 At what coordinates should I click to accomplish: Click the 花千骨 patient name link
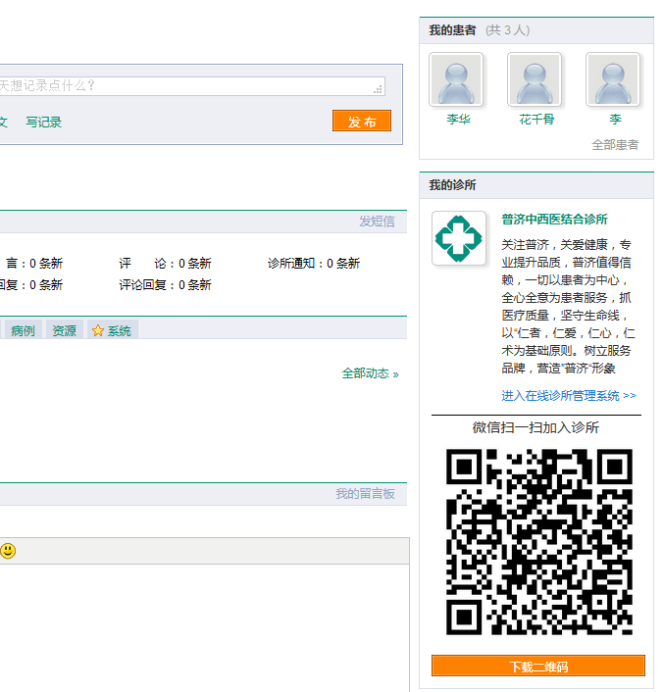pos(536,120)
